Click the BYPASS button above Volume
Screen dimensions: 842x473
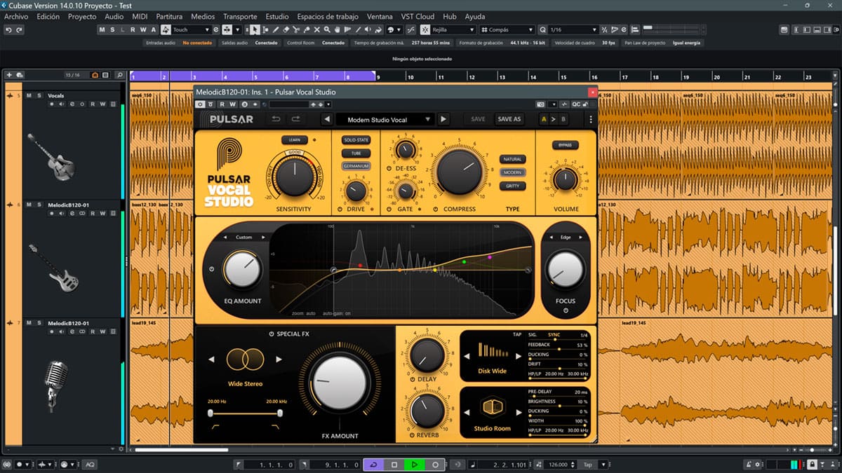(x=565, y=145)
